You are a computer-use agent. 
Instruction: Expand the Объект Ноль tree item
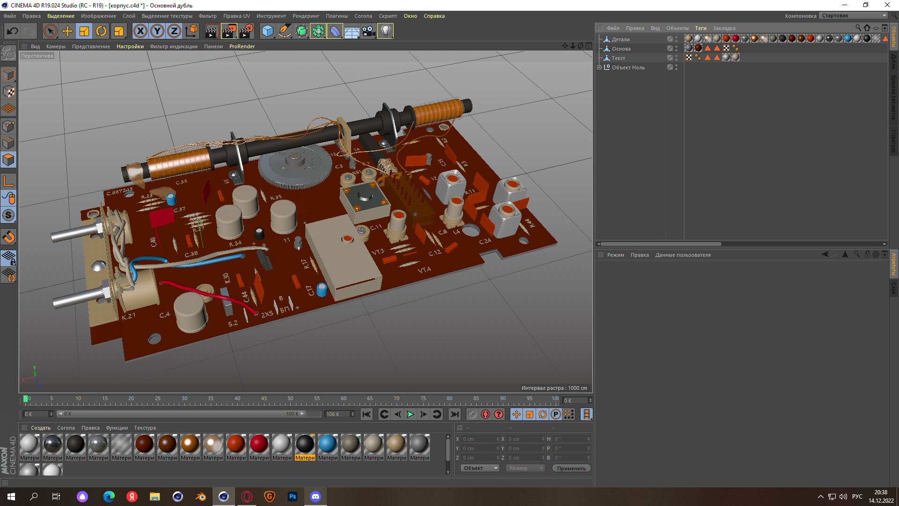point(599,67)
